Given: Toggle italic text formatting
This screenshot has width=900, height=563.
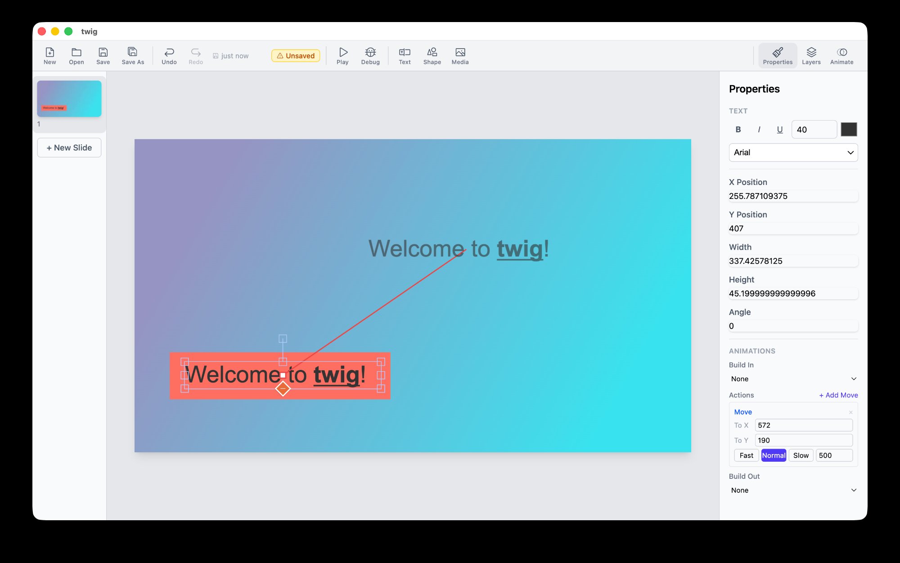Looking at the screenshot, I should click(759, 129).
